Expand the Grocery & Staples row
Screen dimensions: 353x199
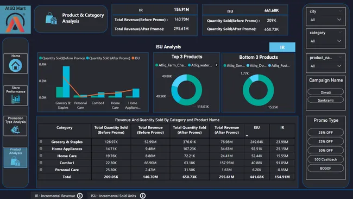click(41, 142)
